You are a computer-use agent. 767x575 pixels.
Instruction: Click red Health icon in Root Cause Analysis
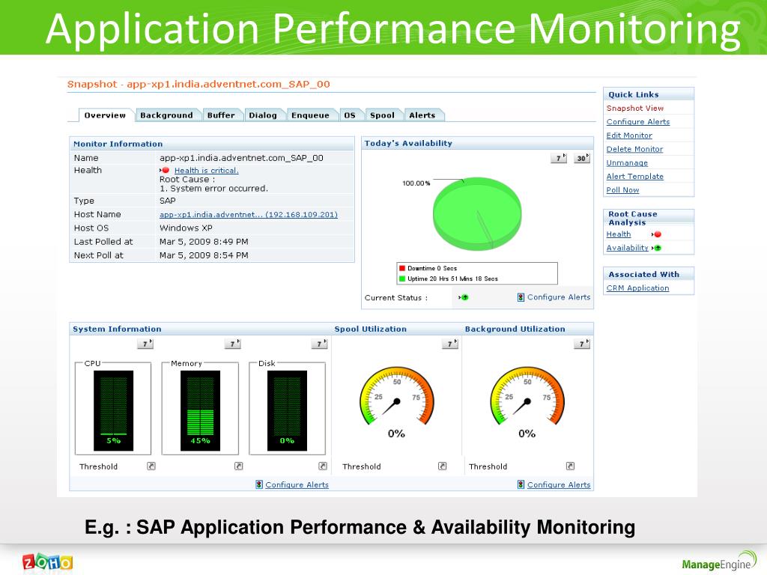657,234
